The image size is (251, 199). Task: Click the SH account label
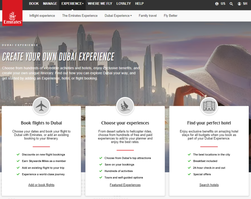coord(245,3)
